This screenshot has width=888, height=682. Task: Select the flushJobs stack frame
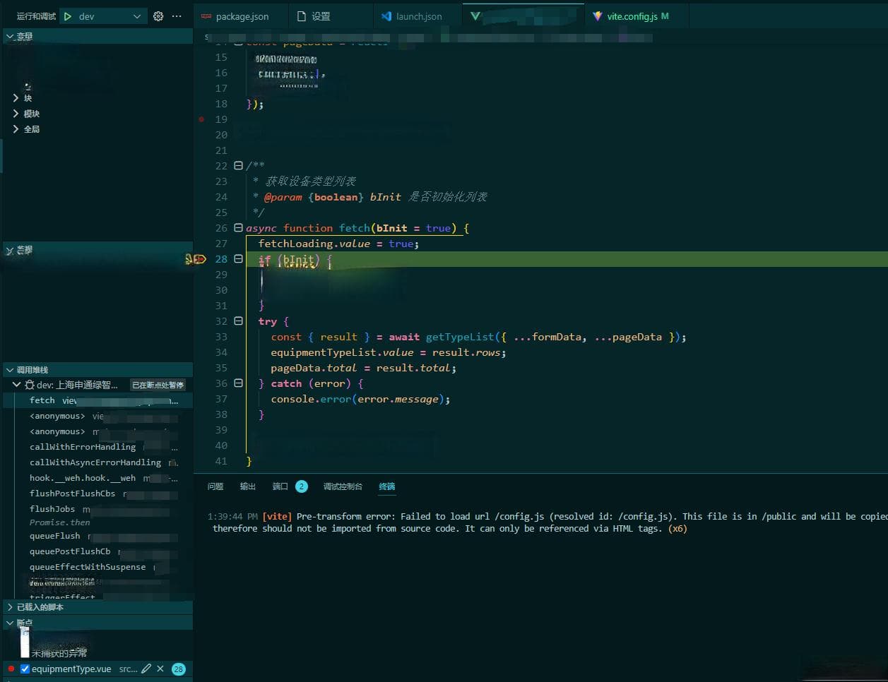[97, 509]
